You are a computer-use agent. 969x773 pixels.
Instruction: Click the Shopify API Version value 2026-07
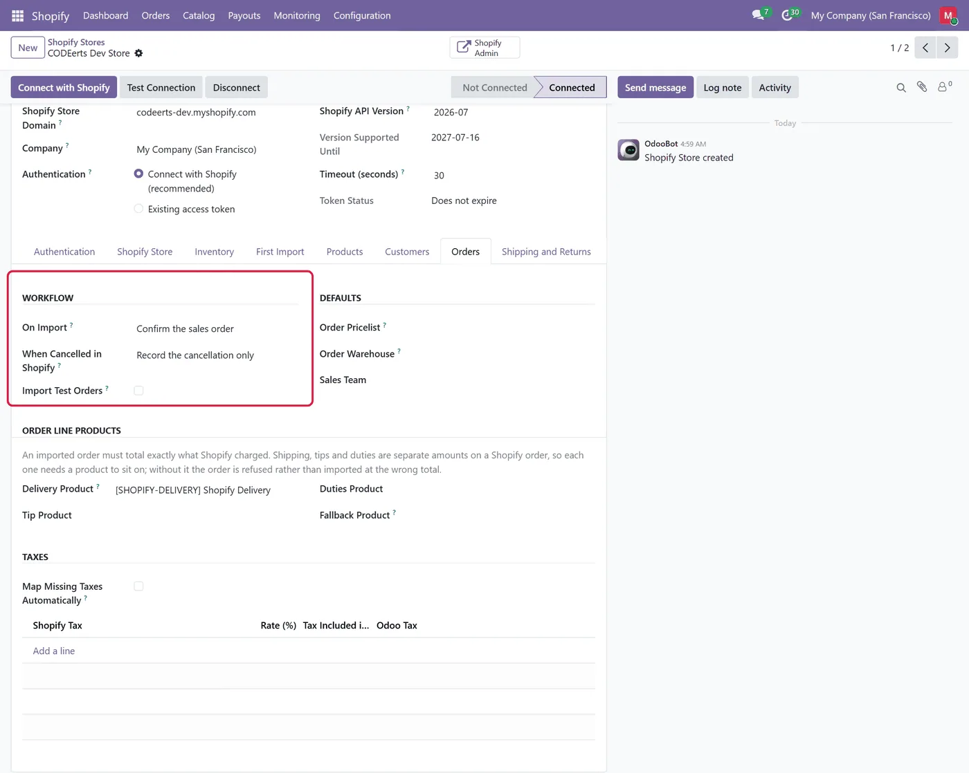[451, 112]
